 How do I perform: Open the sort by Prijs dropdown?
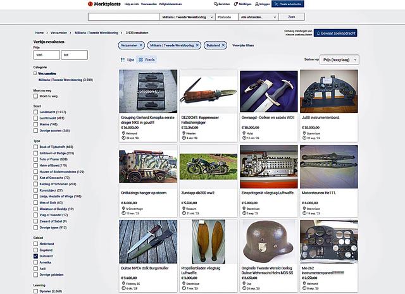[x=340, y=59]
